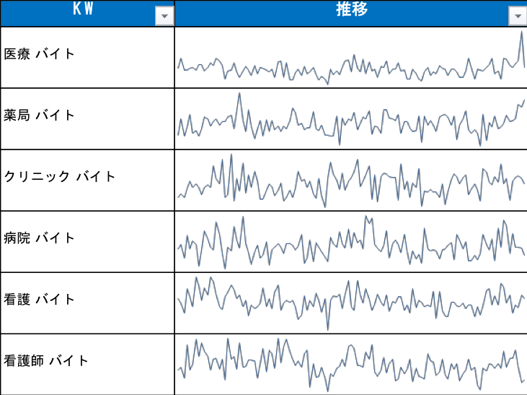527x395 pixels.
Task: Select the クリニック バイト trend sparkline
Action: (x=350, y=182)
